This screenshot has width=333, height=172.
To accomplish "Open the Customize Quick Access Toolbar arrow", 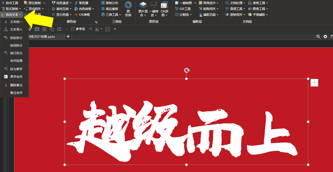I will (x=115, y=29).
